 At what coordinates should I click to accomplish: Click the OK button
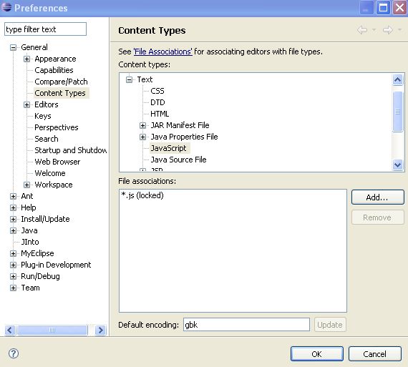[x=316, y=353]
